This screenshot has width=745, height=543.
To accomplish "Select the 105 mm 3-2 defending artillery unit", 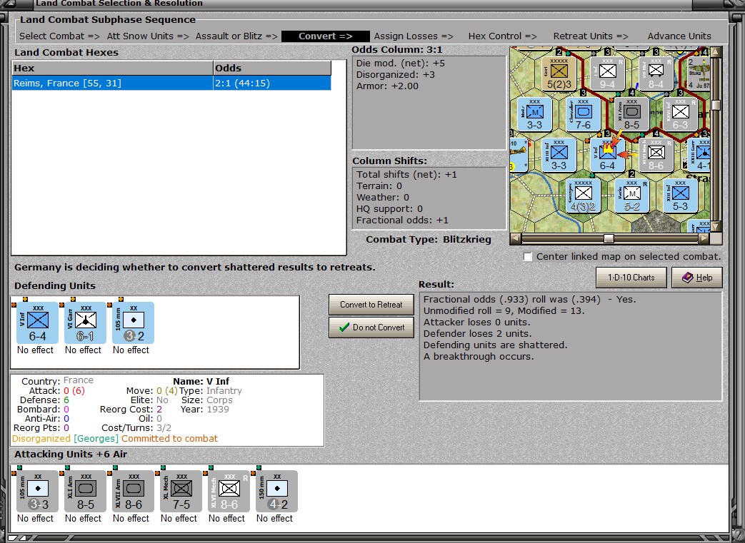I will [x=134, y=323].
